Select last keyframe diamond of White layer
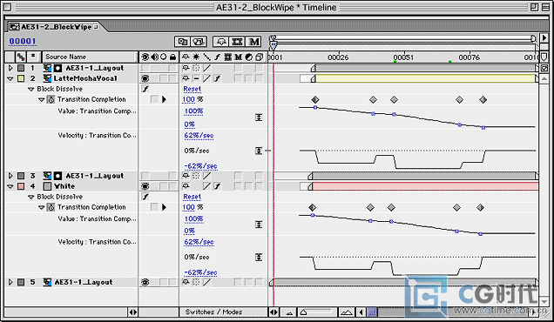554x322 pixels. pyautogui.click(x=480, y=208)
